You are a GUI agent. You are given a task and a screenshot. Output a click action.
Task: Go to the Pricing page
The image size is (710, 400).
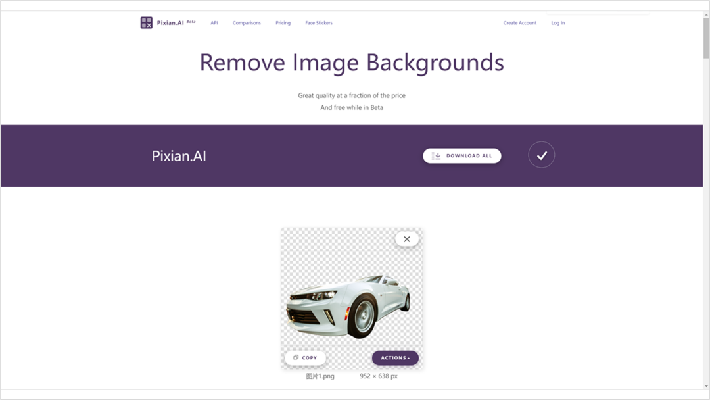pyautogui.click(x=283, y=23)
